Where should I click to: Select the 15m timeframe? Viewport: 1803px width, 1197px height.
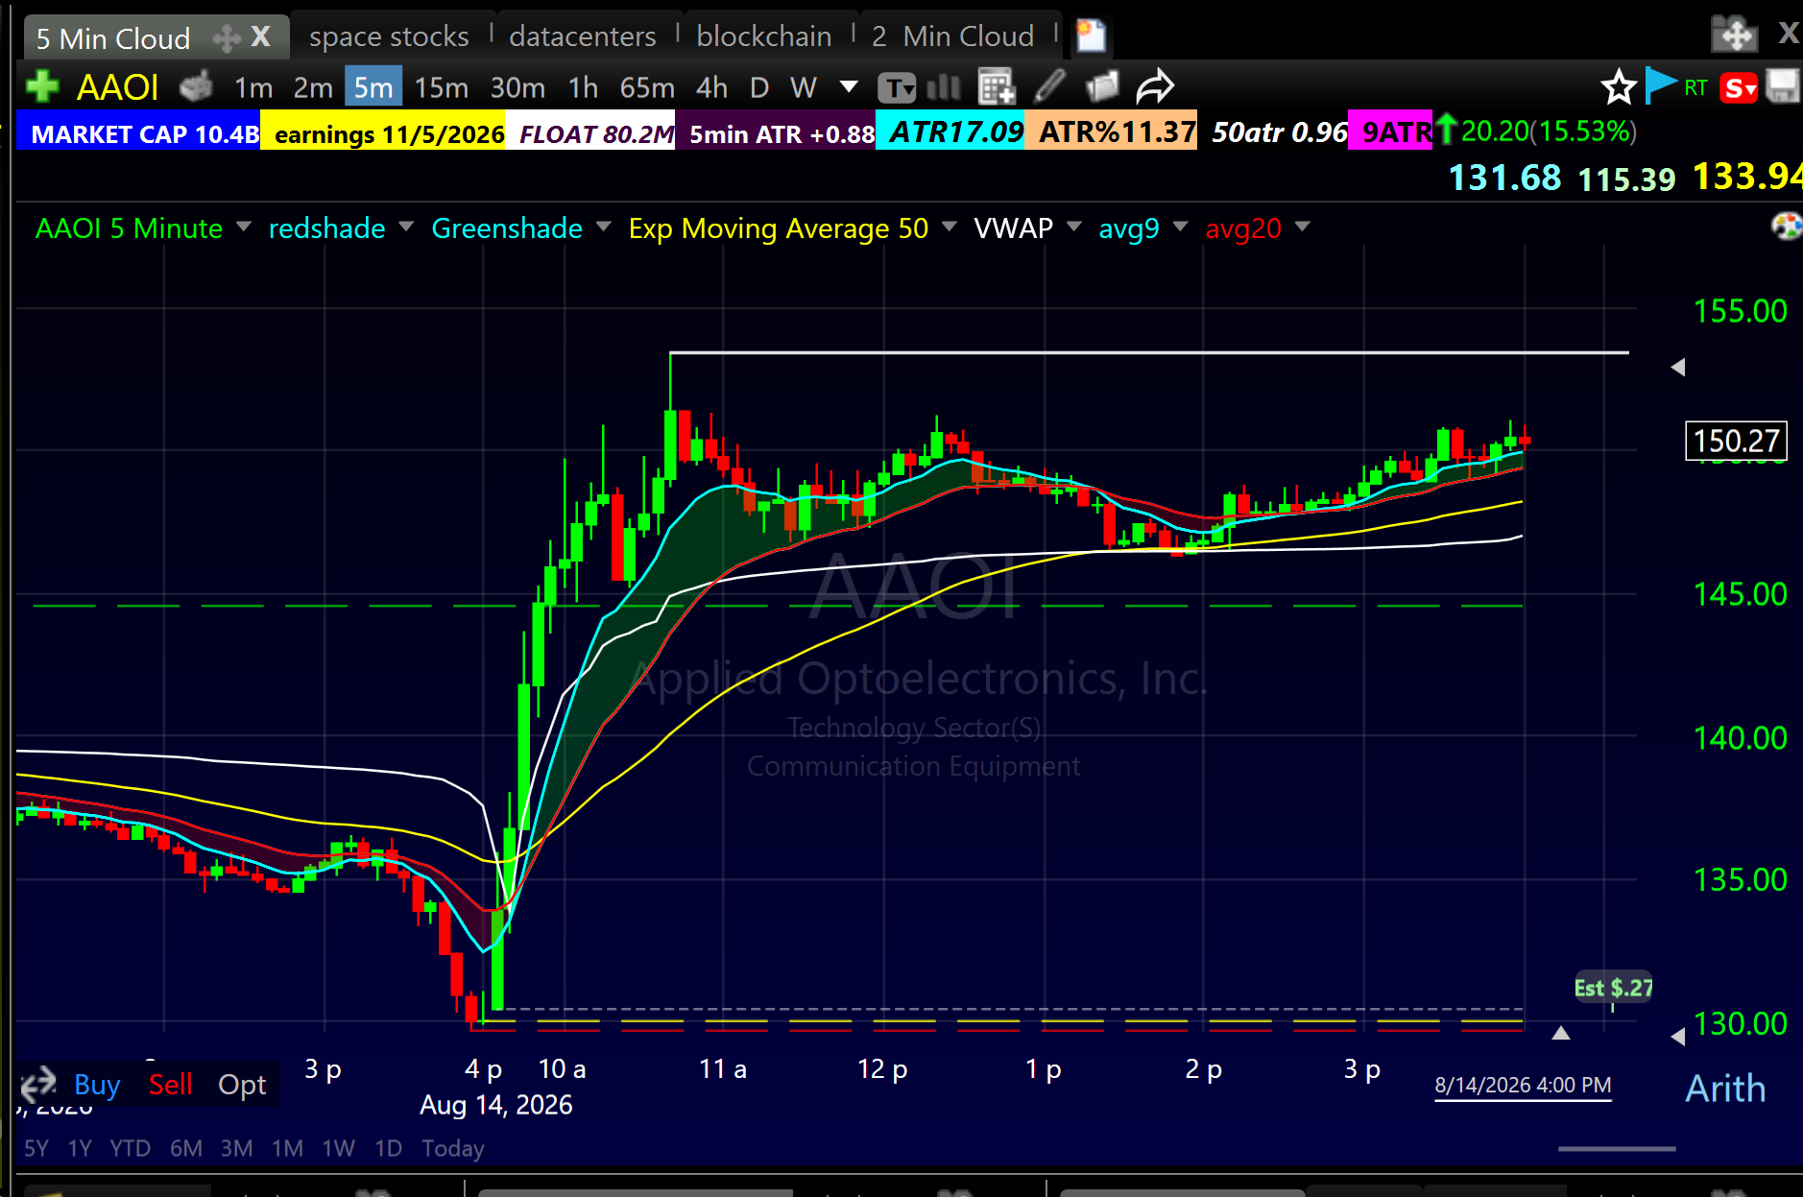441,88
